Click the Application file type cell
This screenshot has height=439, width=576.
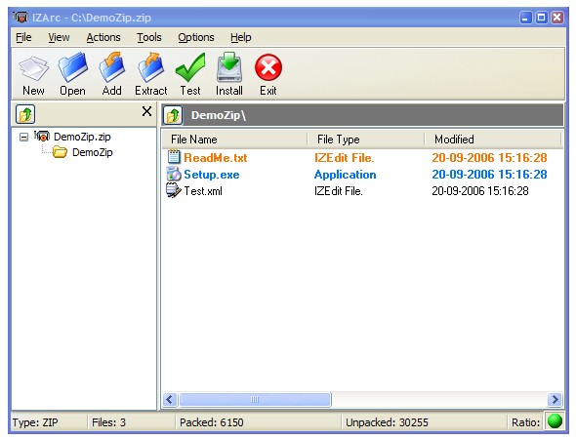coord(346,175)
